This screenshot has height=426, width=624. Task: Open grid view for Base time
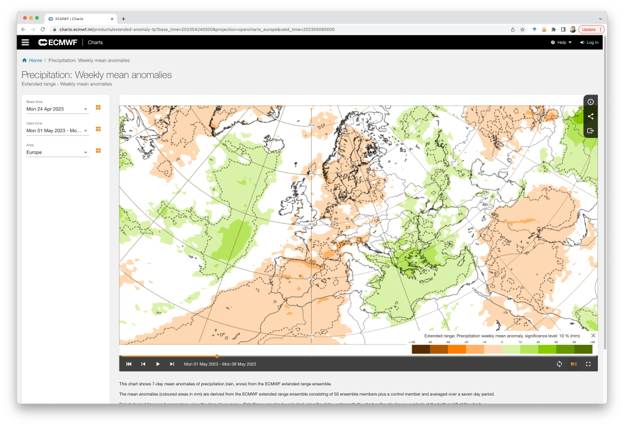tap(98, 108)
